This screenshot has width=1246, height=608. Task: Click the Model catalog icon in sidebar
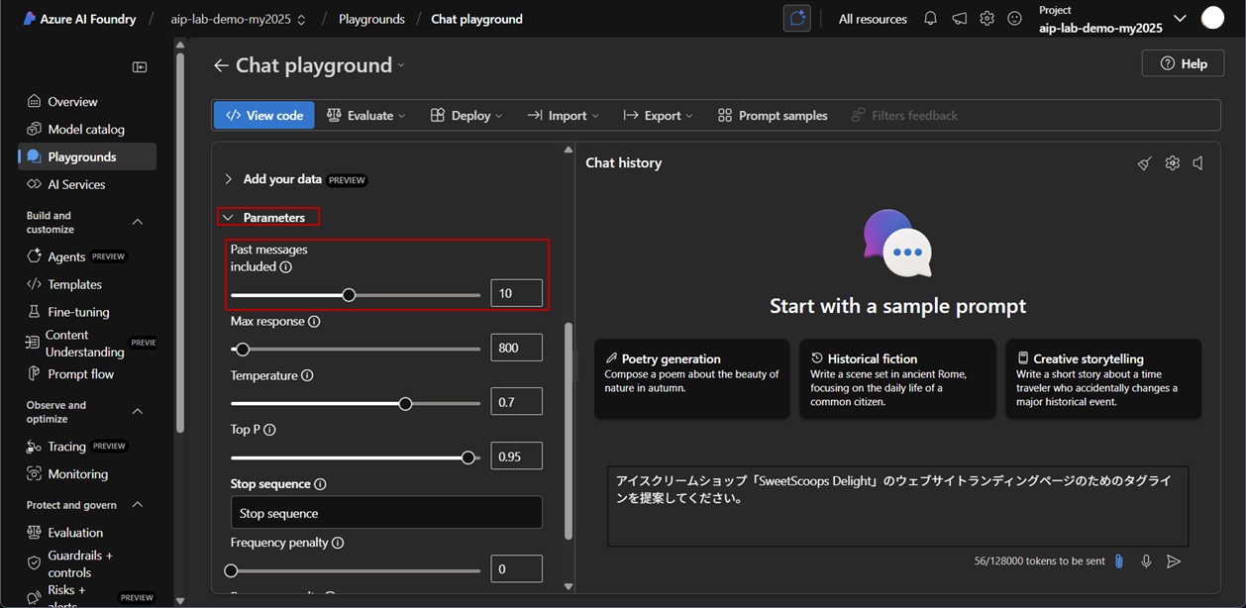click(35, 129)
